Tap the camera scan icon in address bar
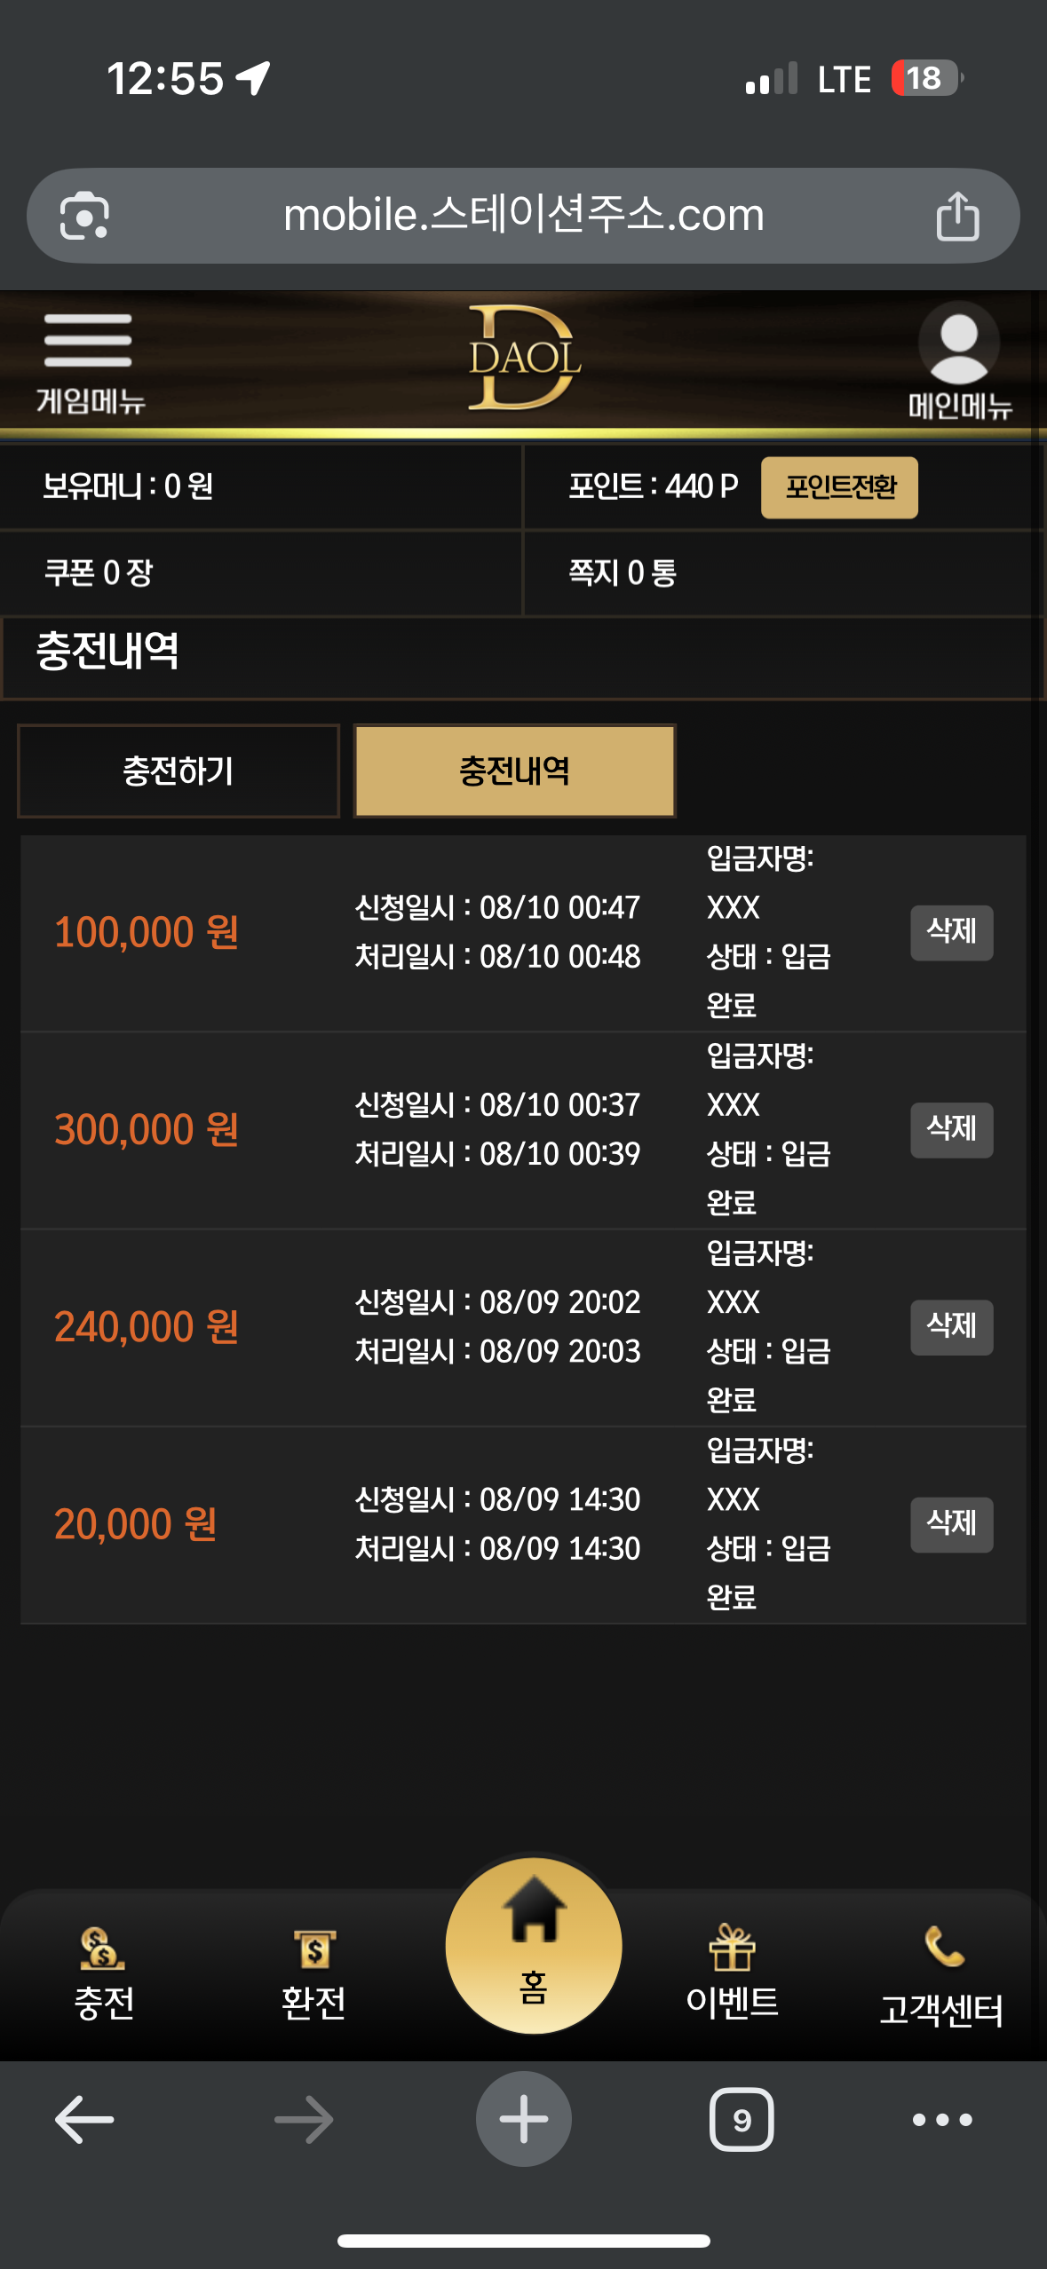The height and width of the screenshot is (2269, 1047). point(84,216)
